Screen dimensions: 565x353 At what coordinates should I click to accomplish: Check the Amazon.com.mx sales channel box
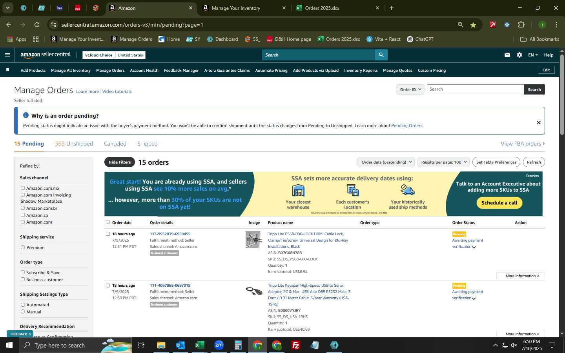23,188
